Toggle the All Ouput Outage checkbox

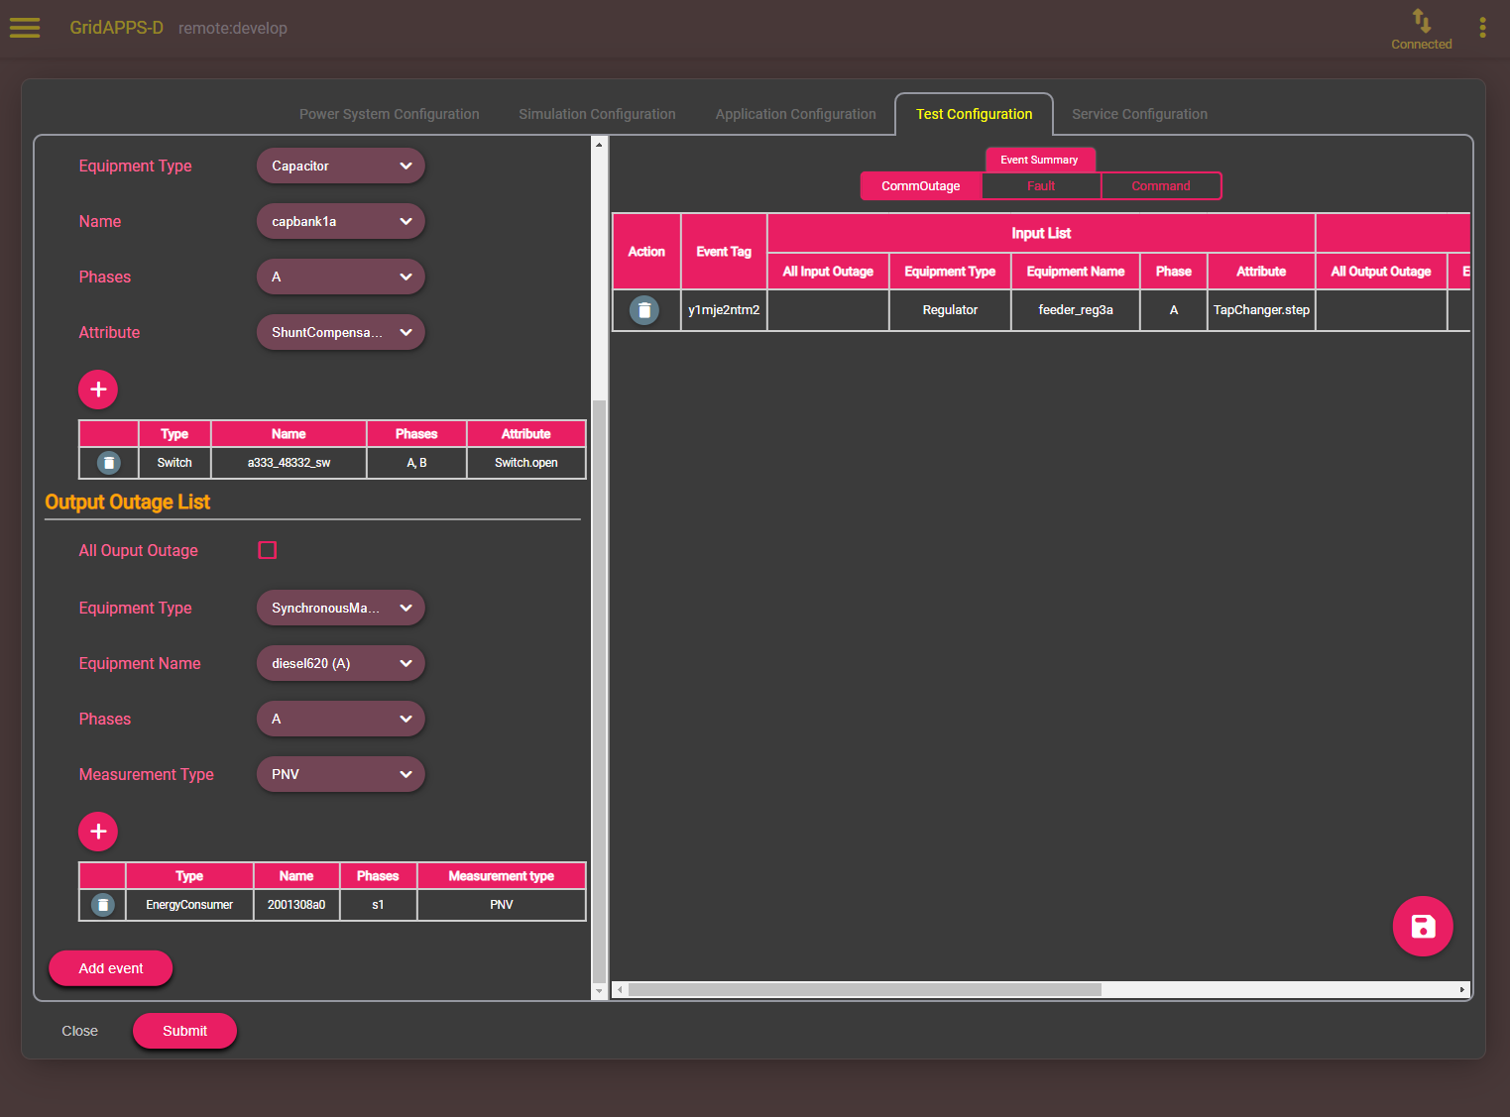268,550
